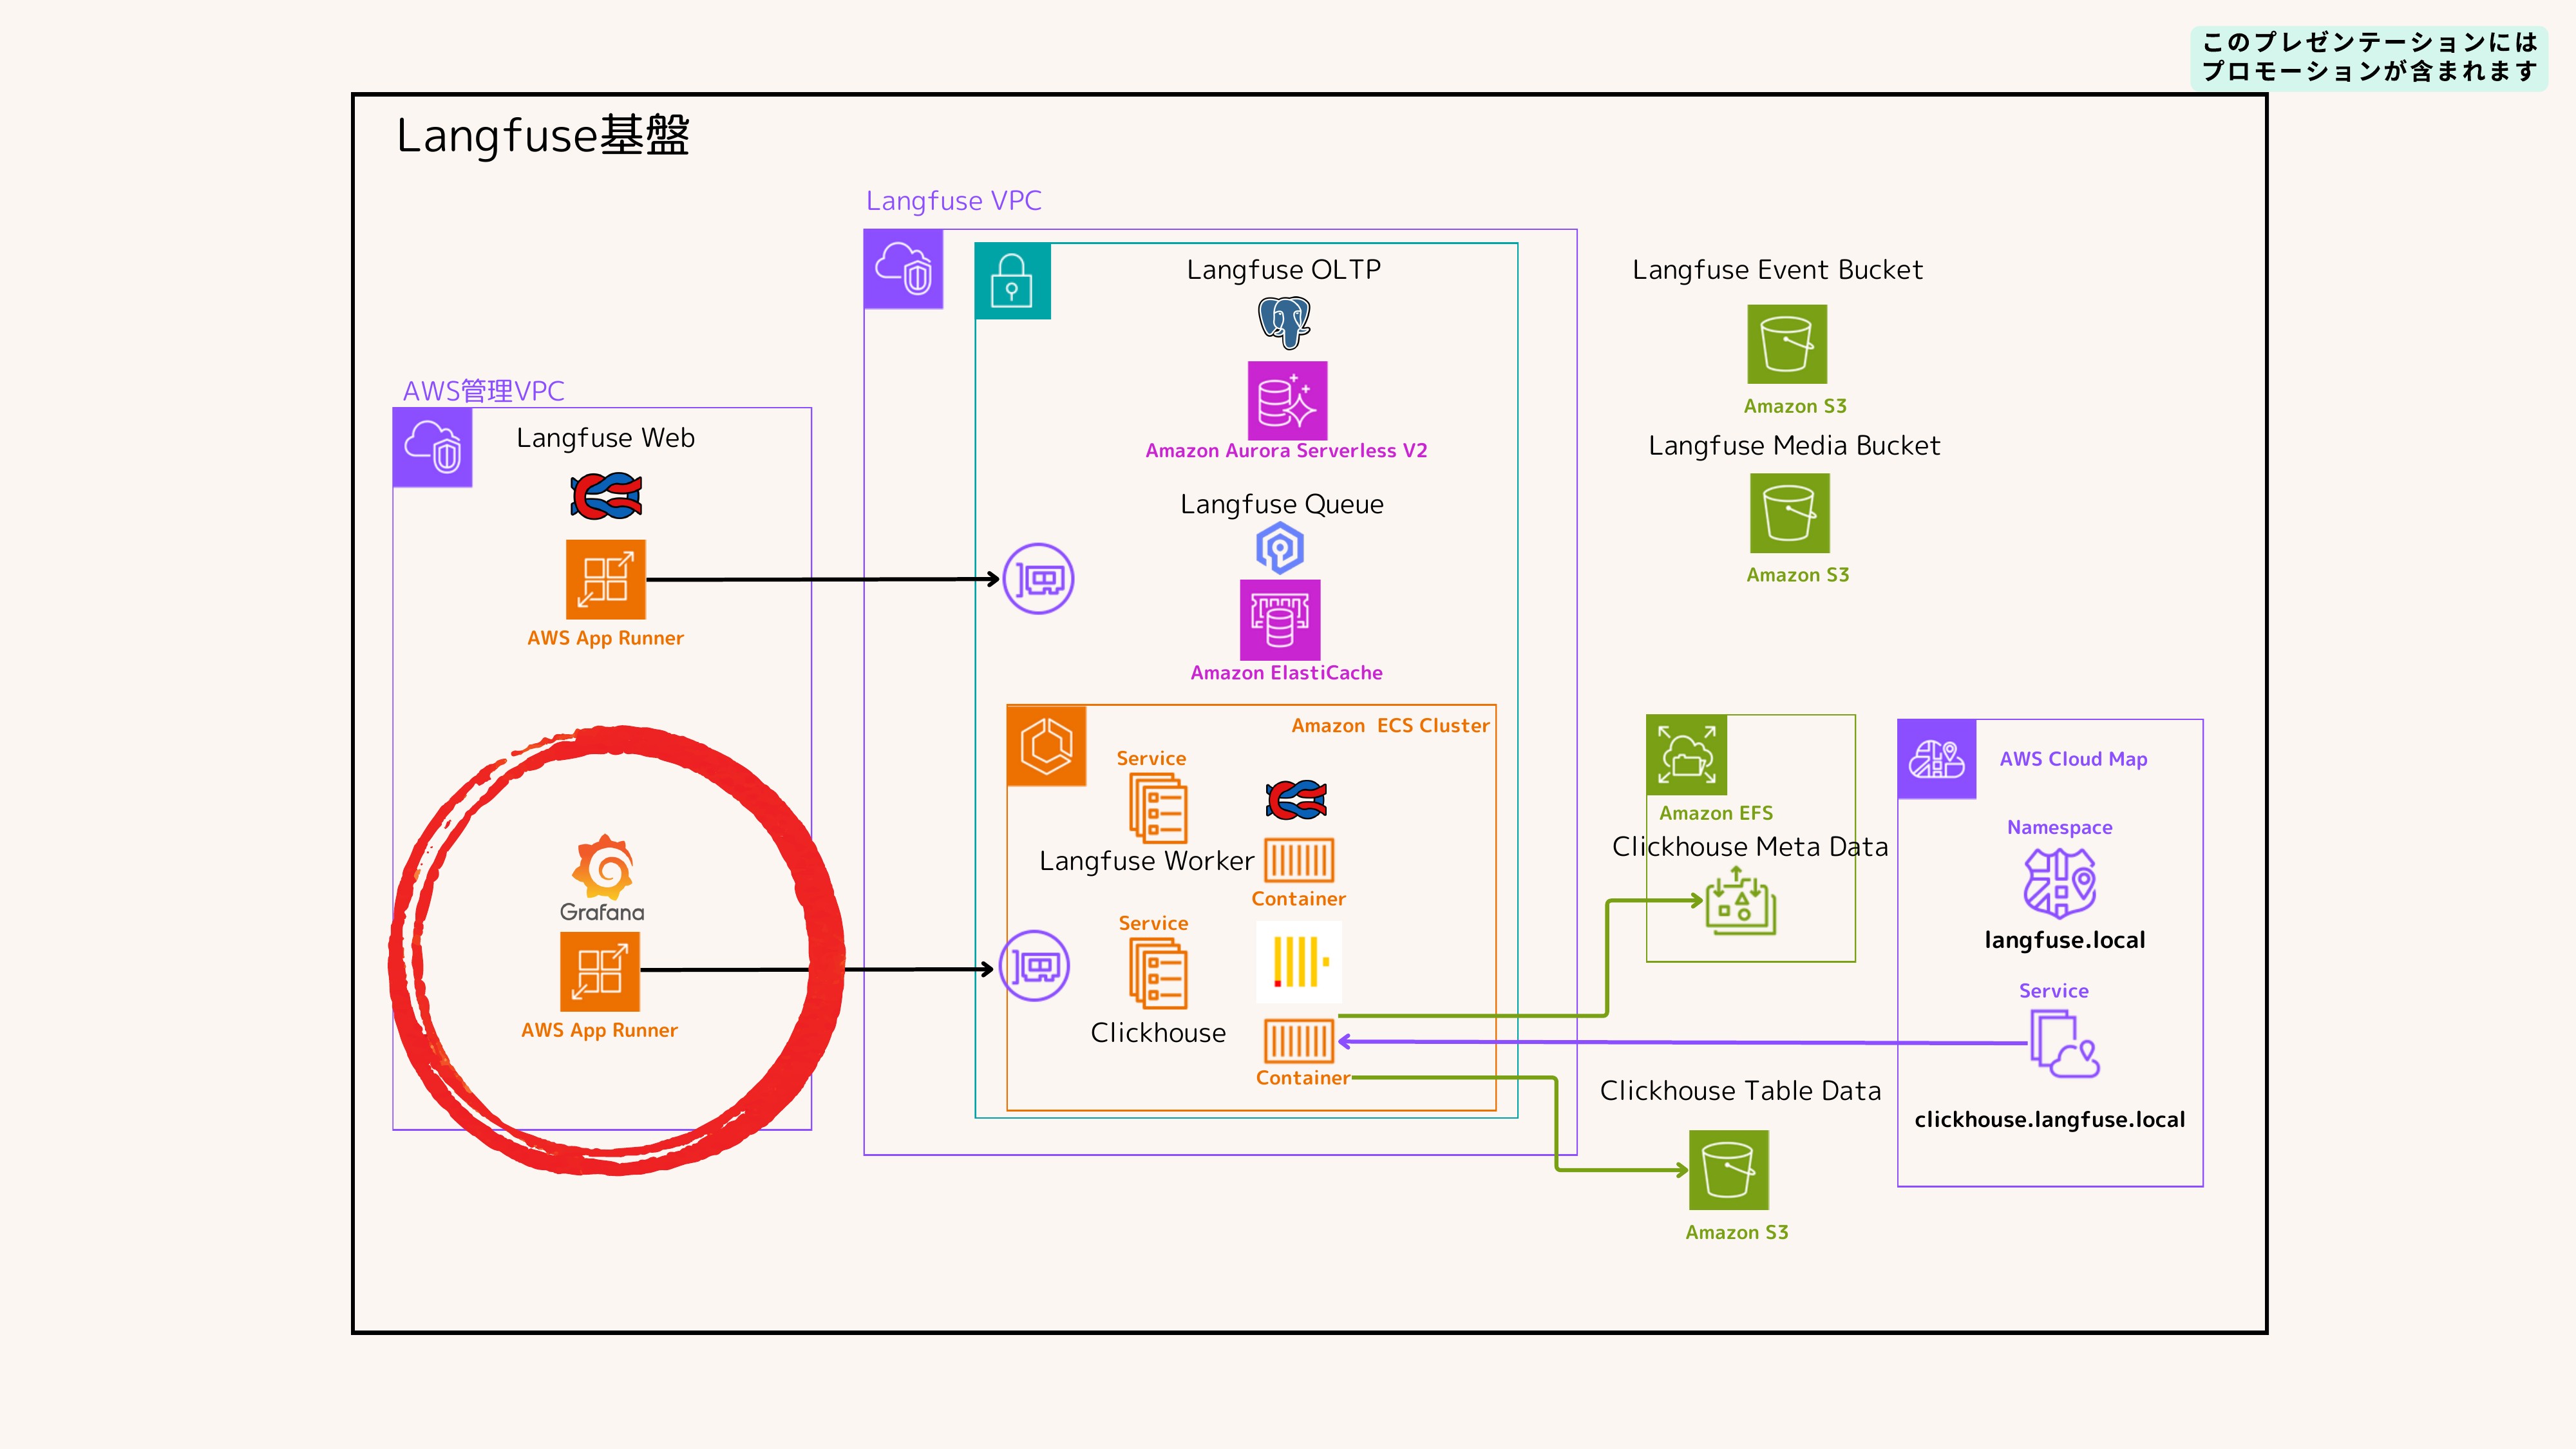Click the EFS file system icon for Clickhouse Meta Data
Screen dimensions: 2576x1449
1740,901
